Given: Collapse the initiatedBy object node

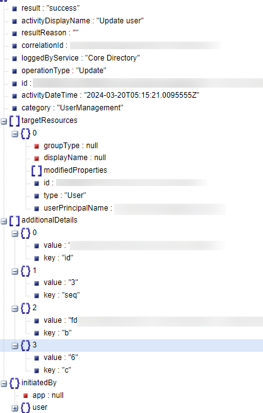Looking at the screenshot, I should click(4, 383).
